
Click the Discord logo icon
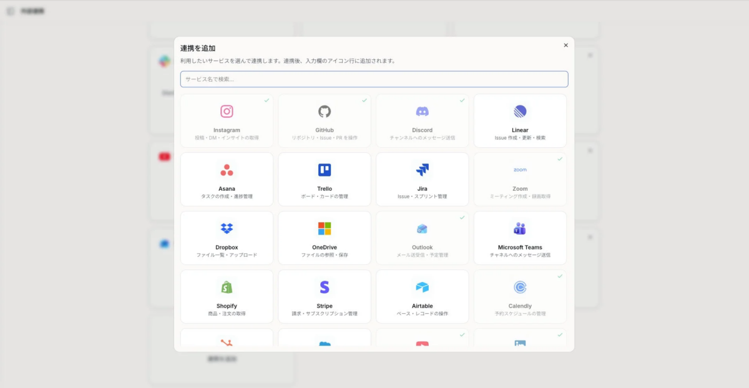pos(423,112)
